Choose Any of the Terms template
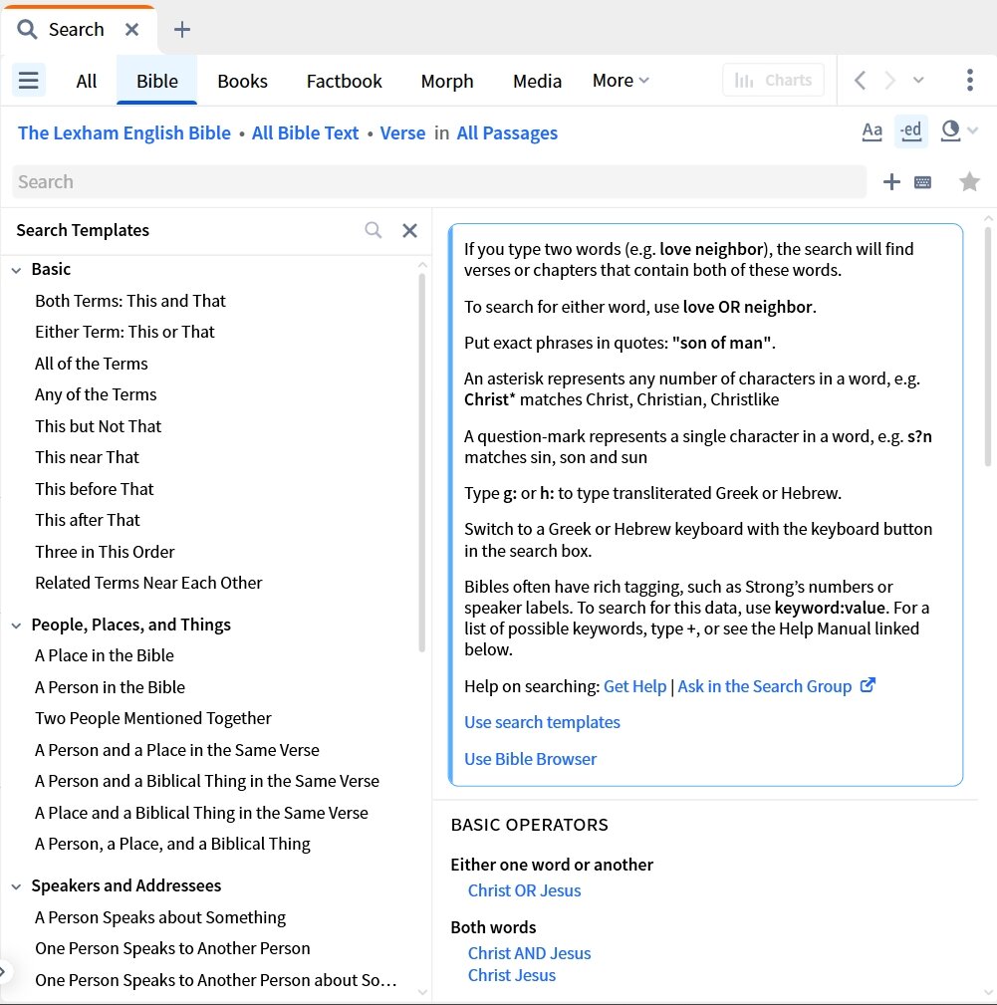997x1005 pixels. (96, 394)
